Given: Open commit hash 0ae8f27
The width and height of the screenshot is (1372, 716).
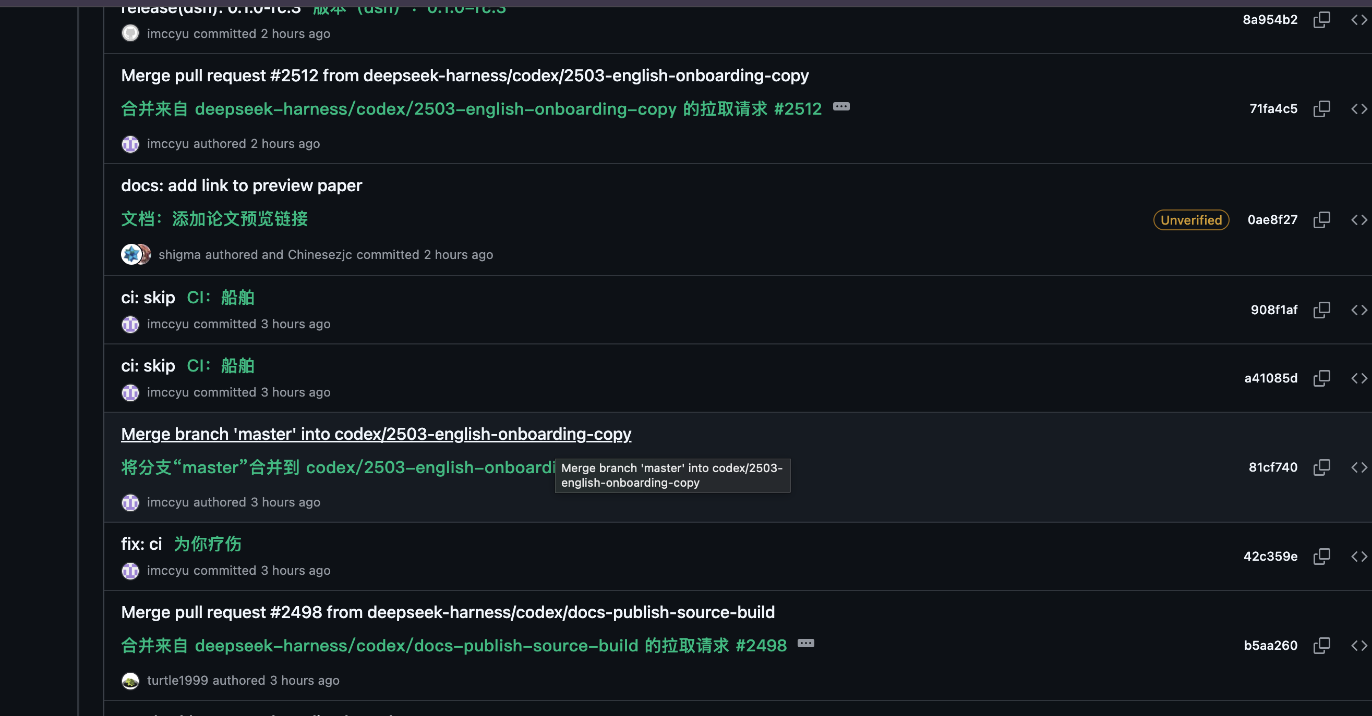Looking at the screenshot, I should 1272,220.
